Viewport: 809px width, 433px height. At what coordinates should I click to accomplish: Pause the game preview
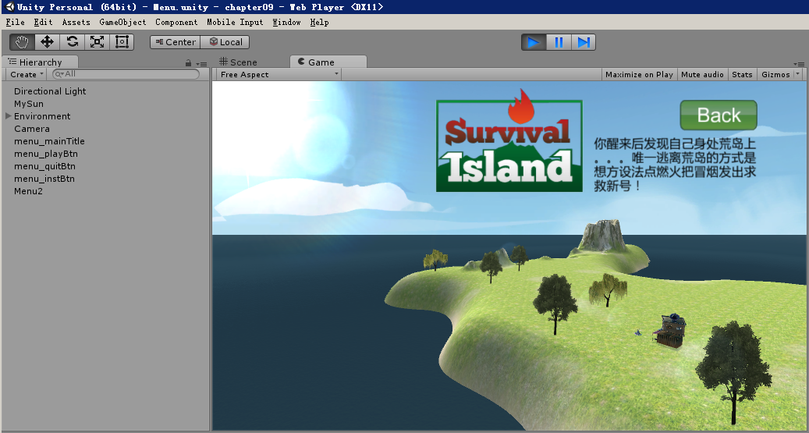pos(559,42)
